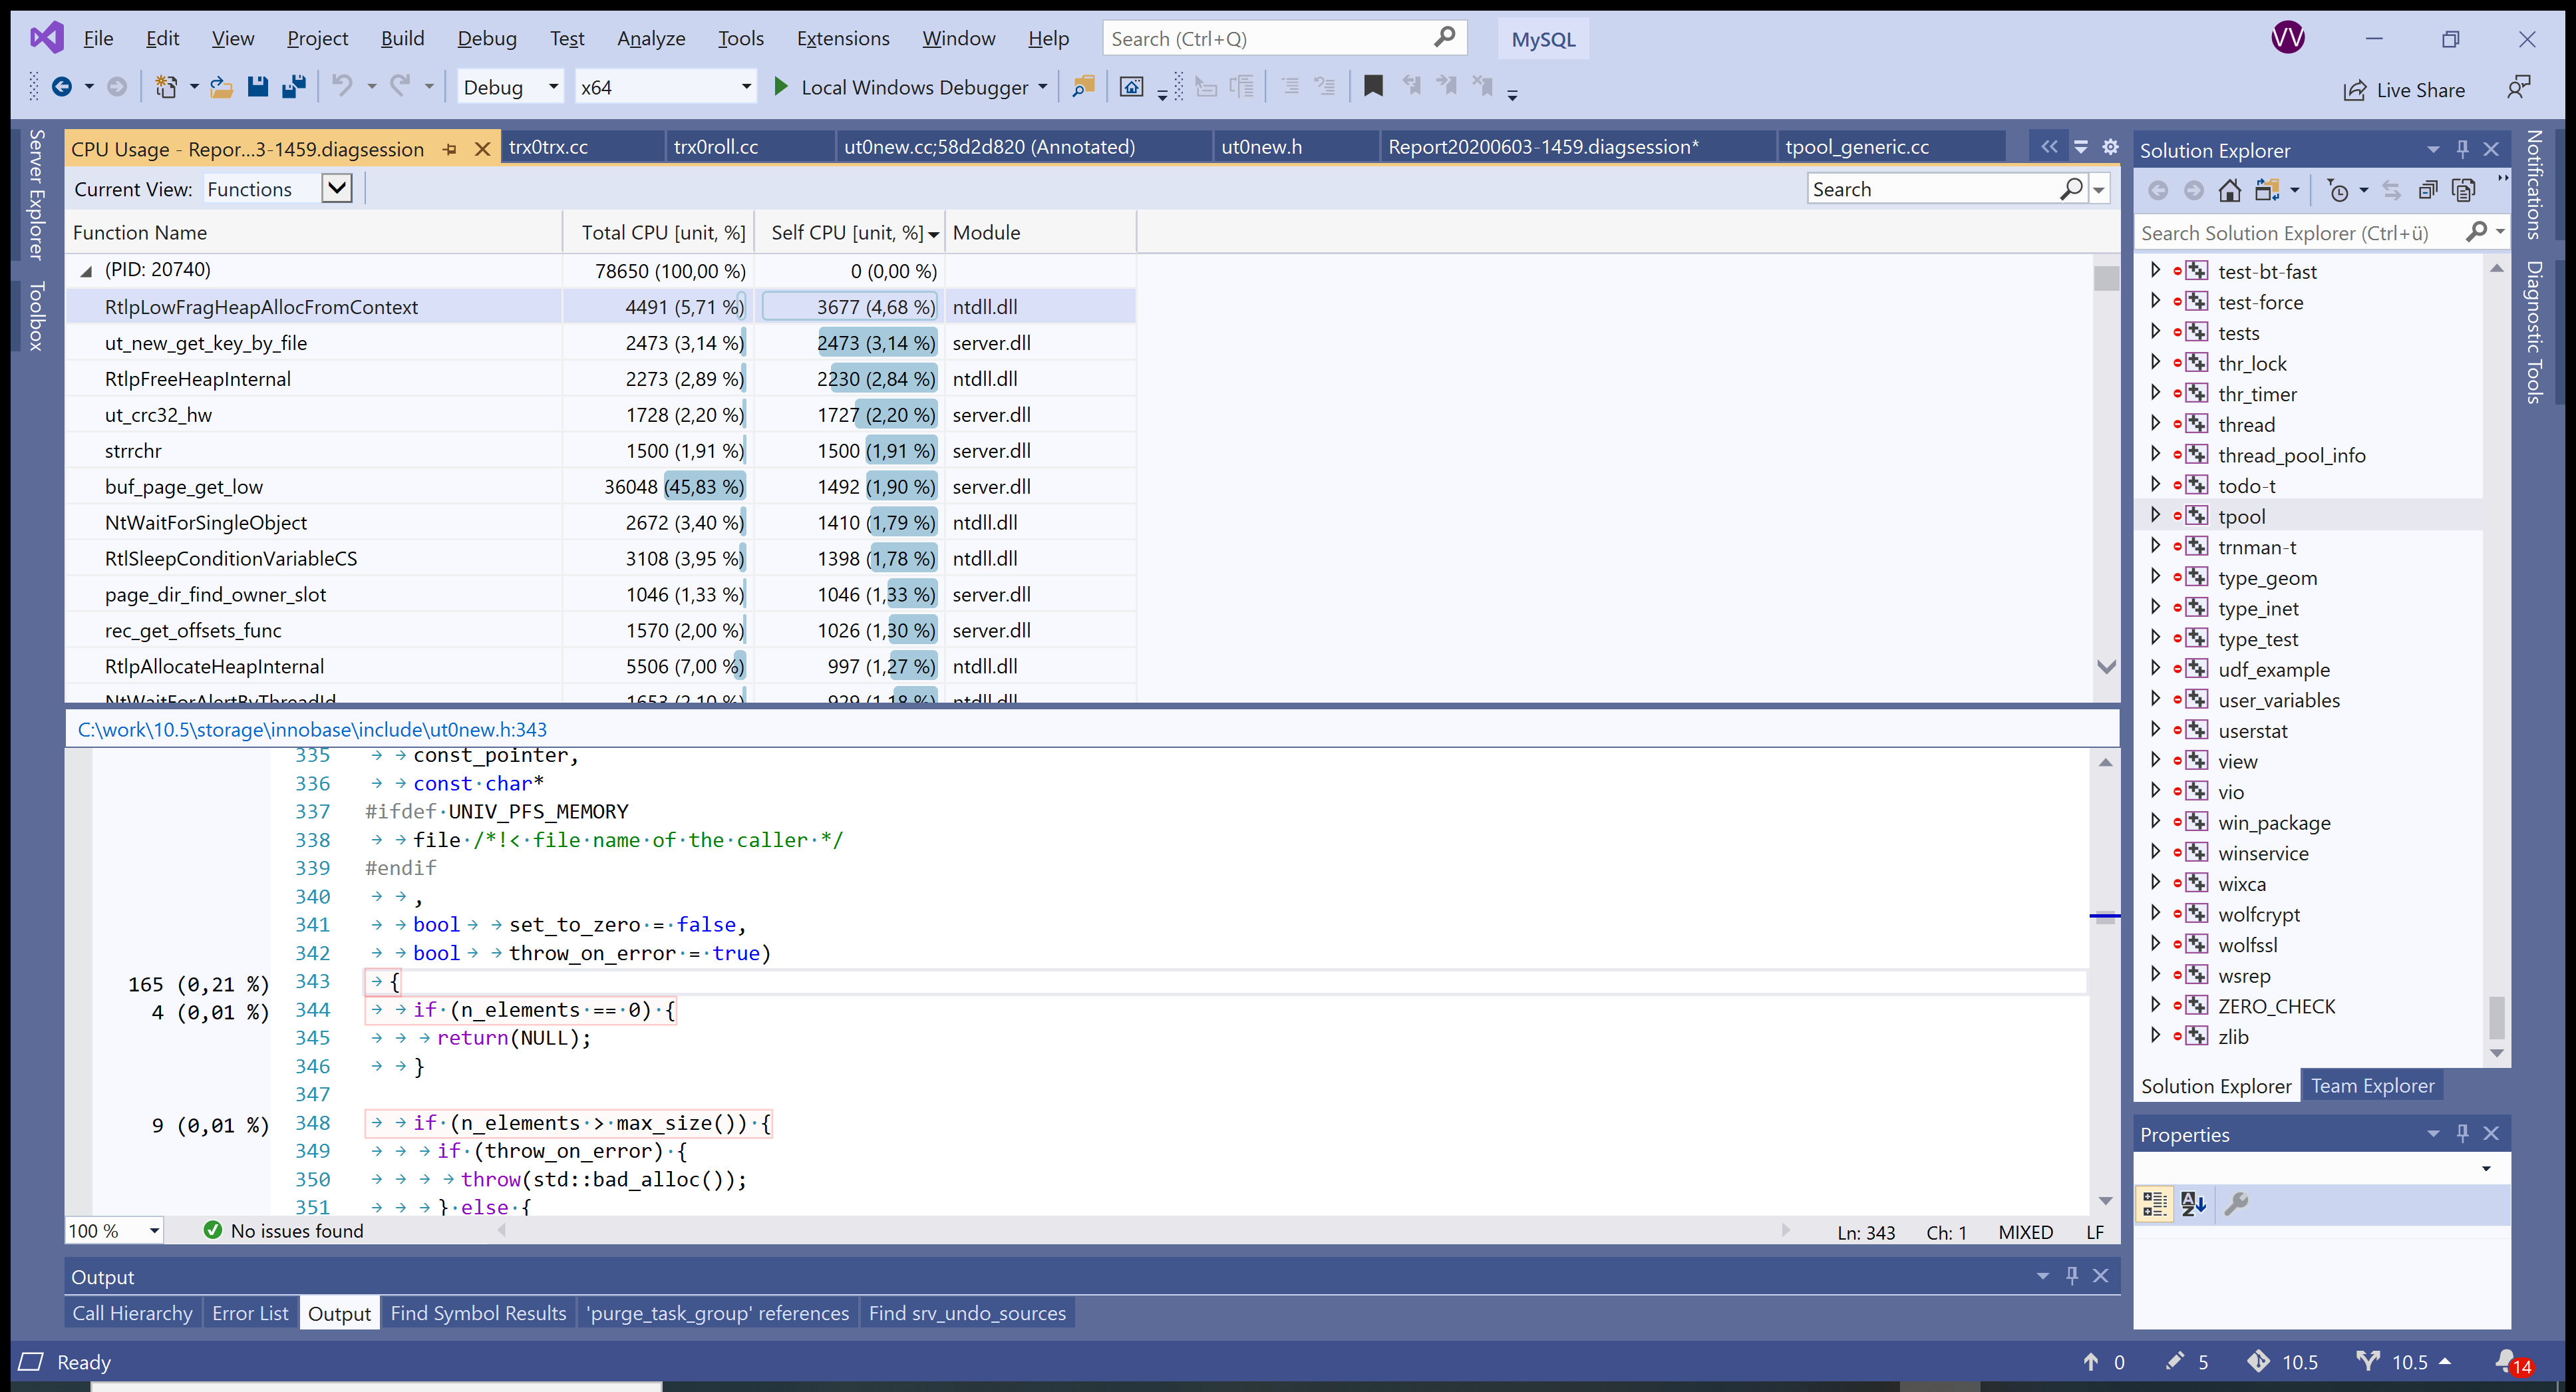This screenshot has height=1392, width=2576.
Task: Toggle pin on CPU Usage report tab
Action: 450,149
